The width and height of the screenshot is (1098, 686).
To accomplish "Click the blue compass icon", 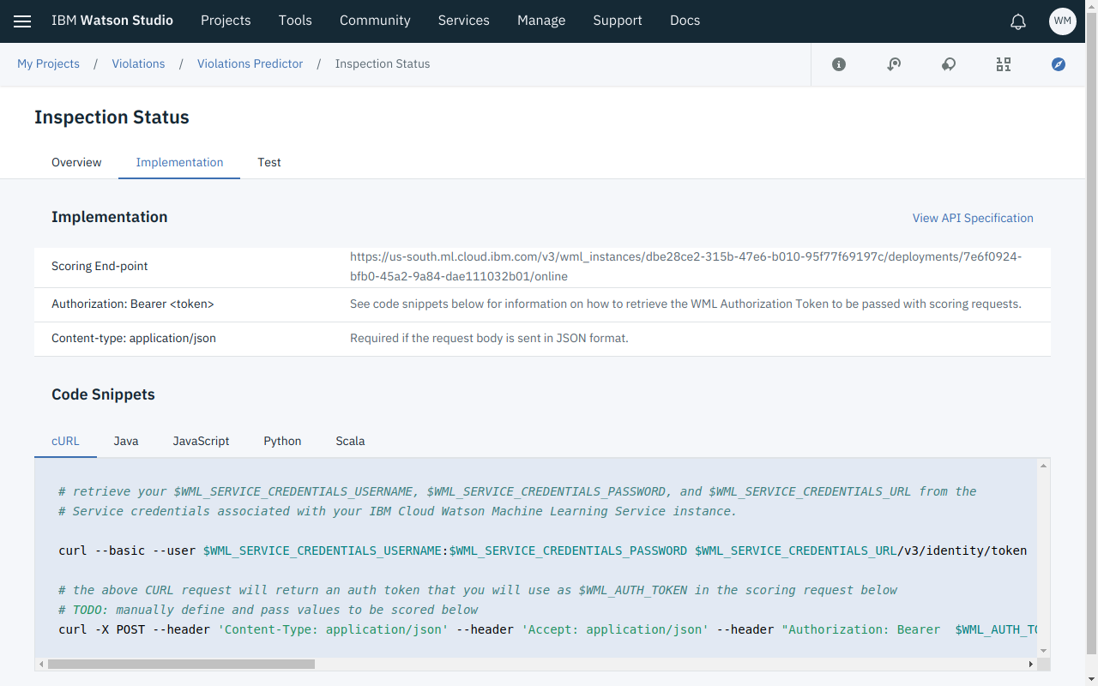I will tap(1059, 64).
